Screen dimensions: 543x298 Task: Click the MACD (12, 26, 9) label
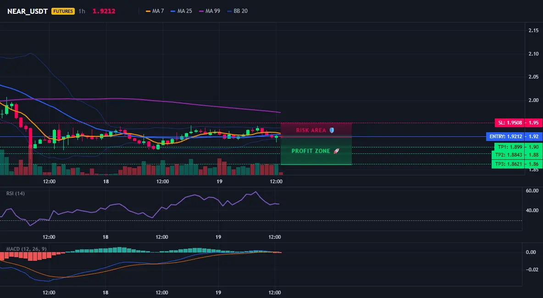point(26,249)
